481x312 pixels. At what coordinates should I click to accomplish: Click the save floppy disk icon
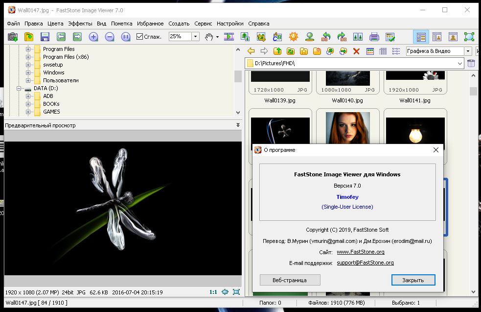point(45,37)
